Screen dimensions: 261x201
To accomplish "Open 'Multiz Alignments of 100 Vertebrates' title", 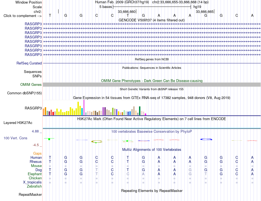I will 152,150.
